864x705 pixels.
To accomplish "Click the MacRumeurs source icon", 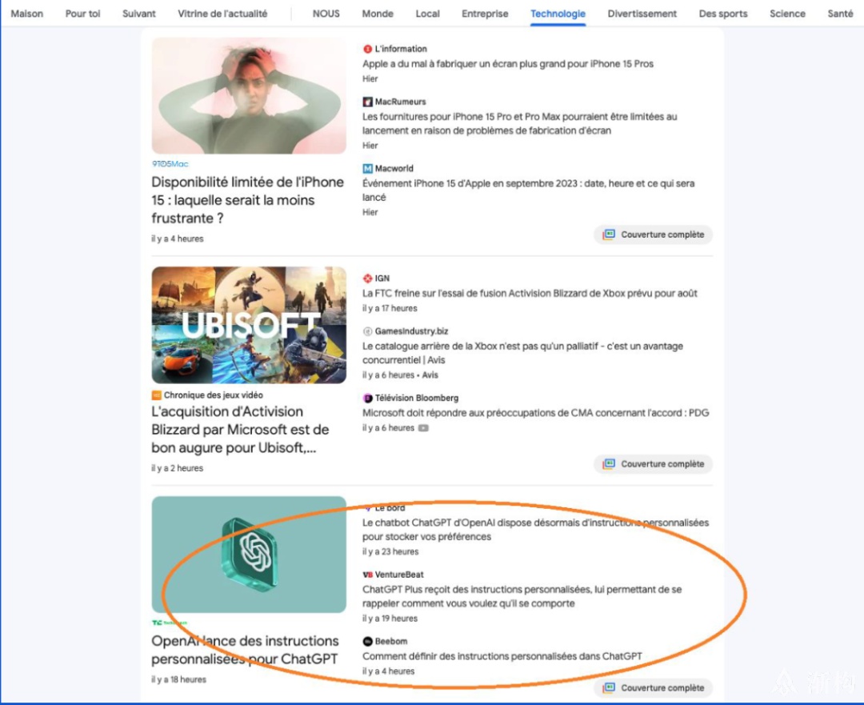I will [x=367, y=102].
